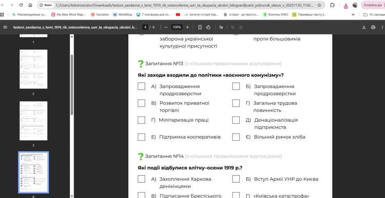Click the fit to page icon
This screenshot has height=198, width=385.
tap(200, 27)
